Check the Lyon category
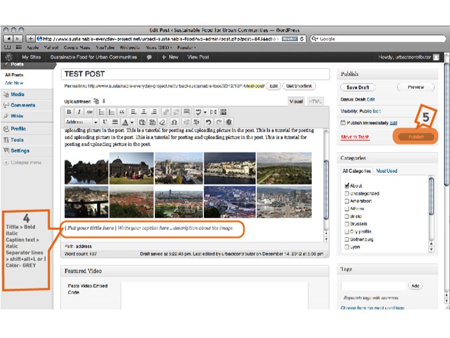Viewport: 450px width, 338px height. pyautogui.click(x=347, y=247)
